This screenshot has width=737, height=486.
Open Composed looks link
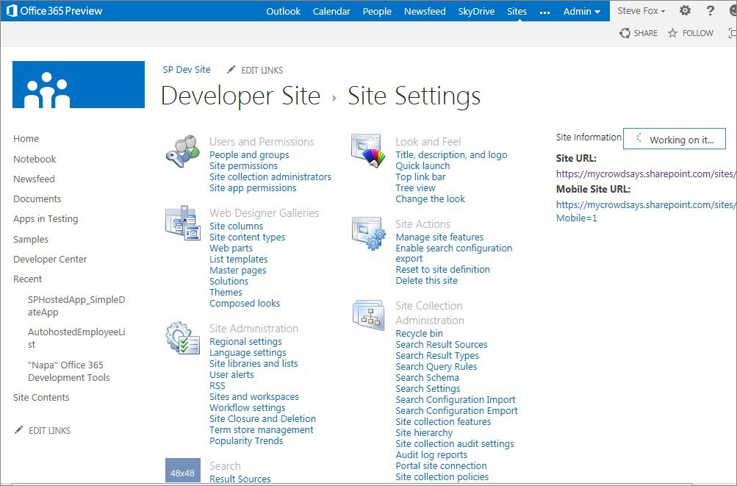(245, 303)
